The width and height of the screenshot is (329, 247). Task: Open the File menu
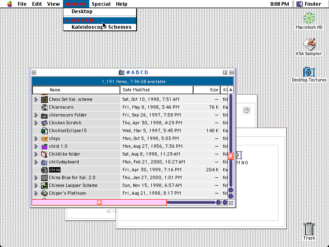22,4
